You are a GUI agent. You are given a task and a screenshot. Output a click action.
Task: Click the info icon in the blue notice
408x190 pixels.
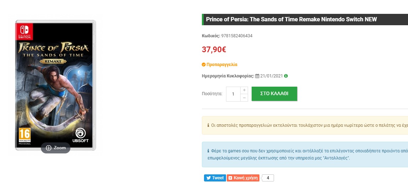208,151
